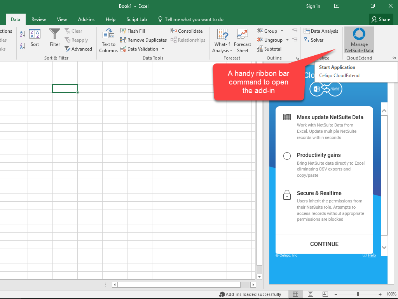398x299 pixels.
Task: Click the 'Mass update NetSuite Data' heading
Action: 330,117
